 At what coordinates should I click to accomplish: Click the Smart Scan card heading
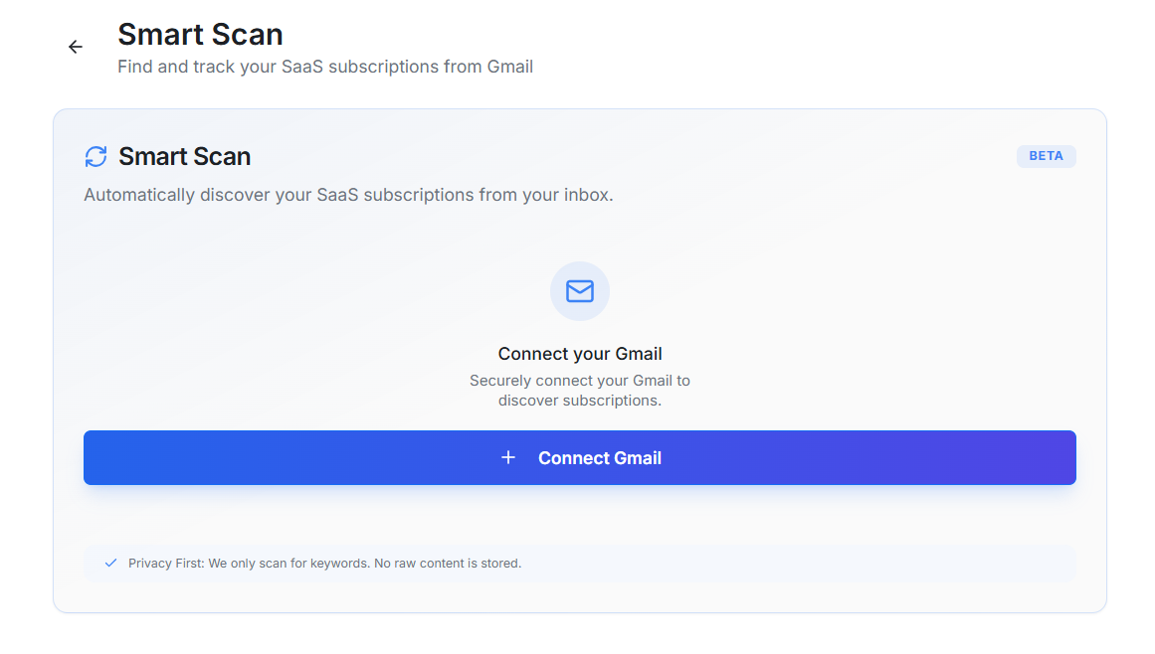tap(184, 156)
